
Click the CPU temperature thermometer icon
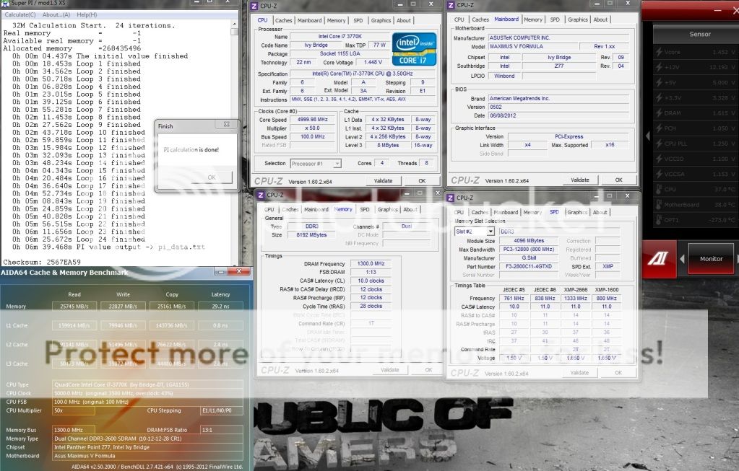pos(658,190)
